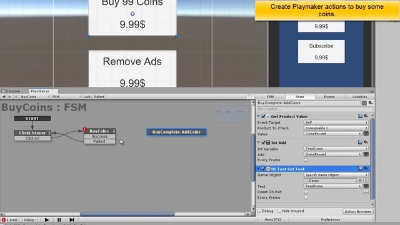Open PlayMaker Preferences
The width and height of the screenshot is (400, 225).
point(331,219)
